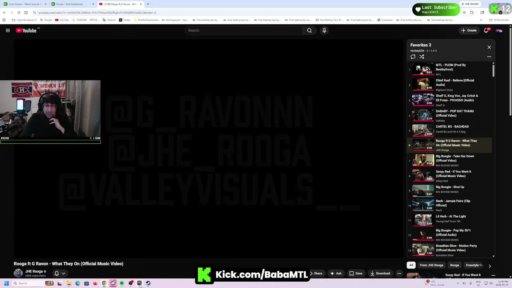
Task: Open the Importés depuis IE bookmark folder
Action: point(24,20)
